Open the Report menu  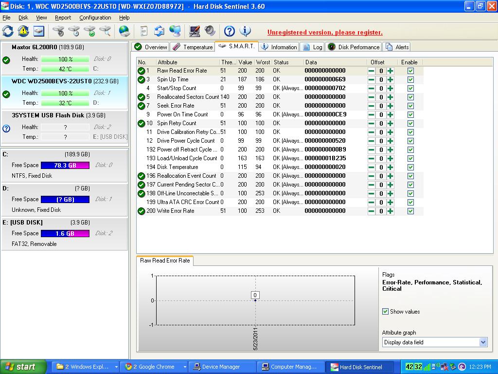coord(63,18)
